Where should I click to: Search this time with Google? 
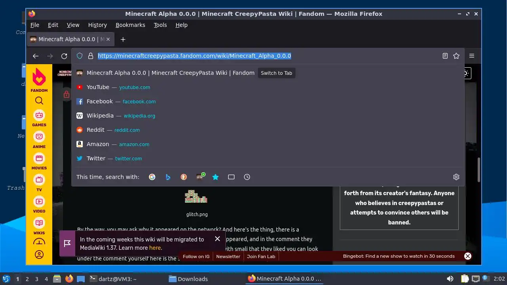(152, 177)
